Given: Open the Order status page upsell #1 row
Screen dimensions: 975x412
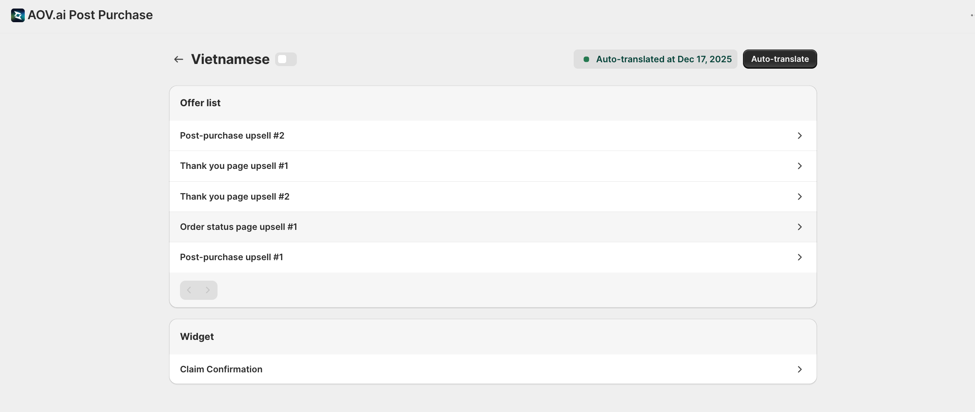Looking at the screenshot, I should point(493,227).
